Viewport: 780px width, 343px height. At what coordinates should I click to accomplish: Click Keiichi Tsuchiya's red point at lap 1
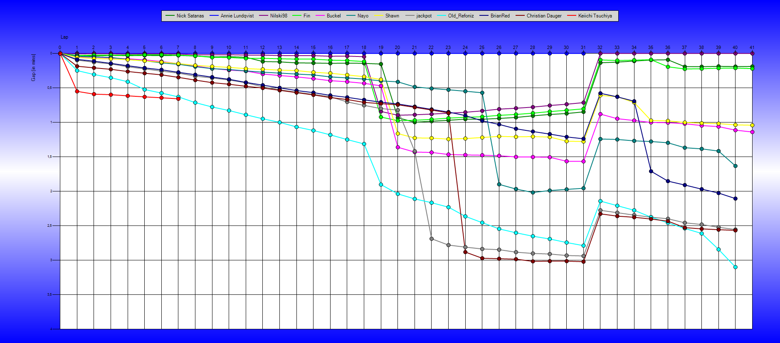77,91
